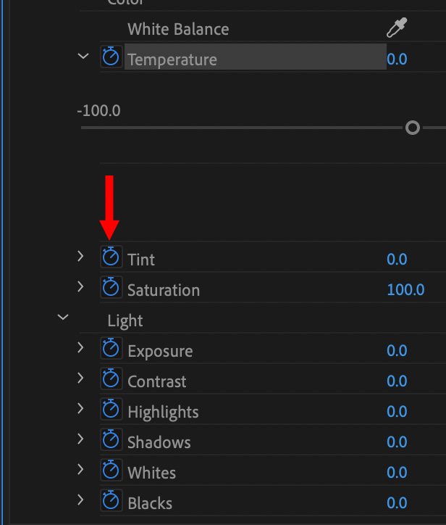Image resolution: width=446 pixels, height=525 pixels.
Task: Toggle the Whites stopwatch animation icon
Action: coord(111,471)
